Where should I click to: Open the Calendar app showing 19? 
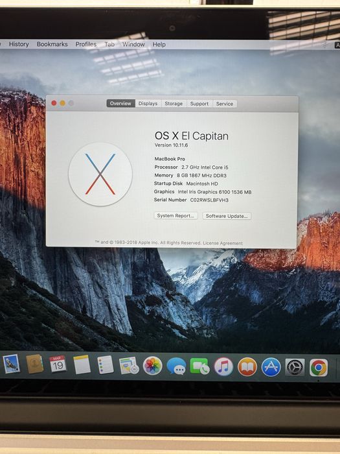[x=58, y=364]
